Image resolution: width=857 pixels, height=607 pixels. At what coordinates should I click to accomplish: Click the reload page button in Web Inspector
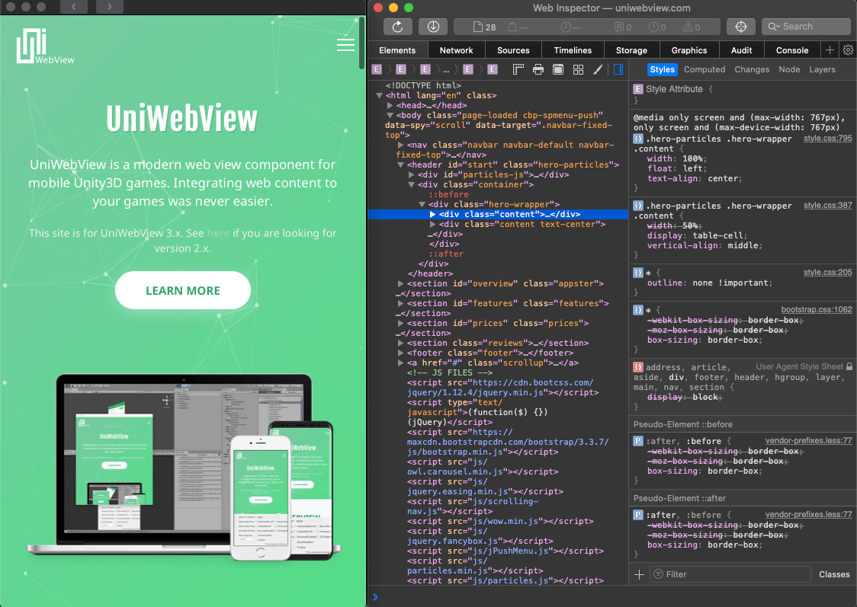coord(397,27)
